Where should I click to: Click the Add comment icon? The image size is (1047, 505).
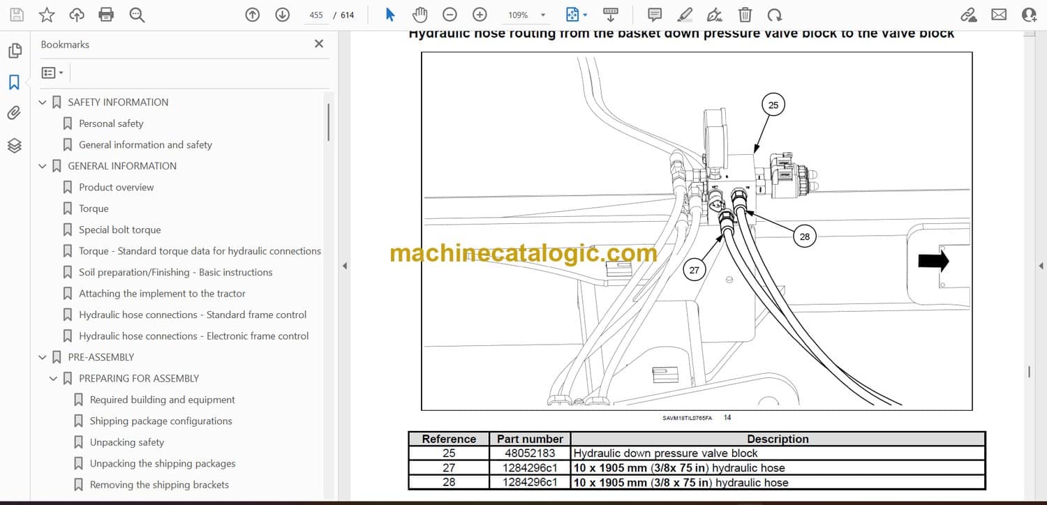pyautogui.click(x=655, y=15)
